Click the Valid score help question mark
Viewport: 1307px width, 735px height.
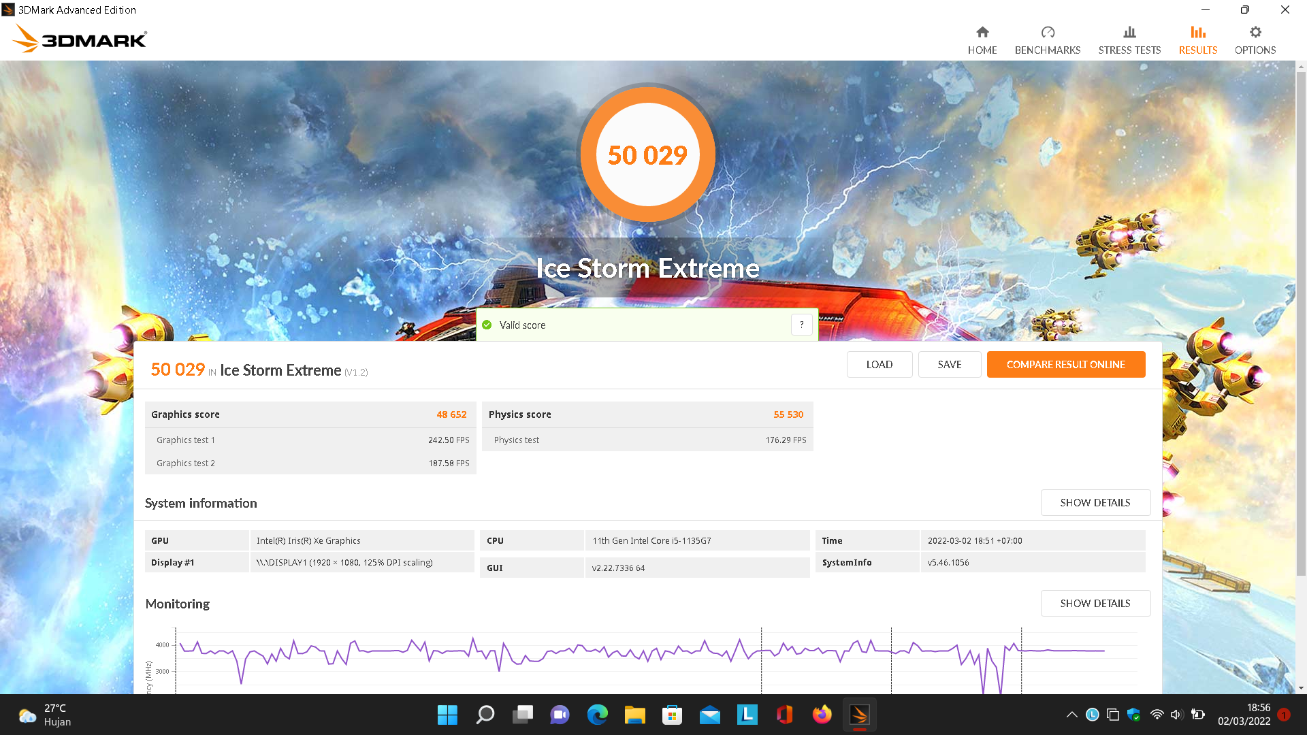(x=802, y=325)
